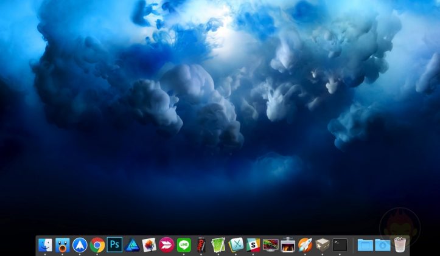Open Finder from the Dock
Screen dimensions: 440x256
45,245
